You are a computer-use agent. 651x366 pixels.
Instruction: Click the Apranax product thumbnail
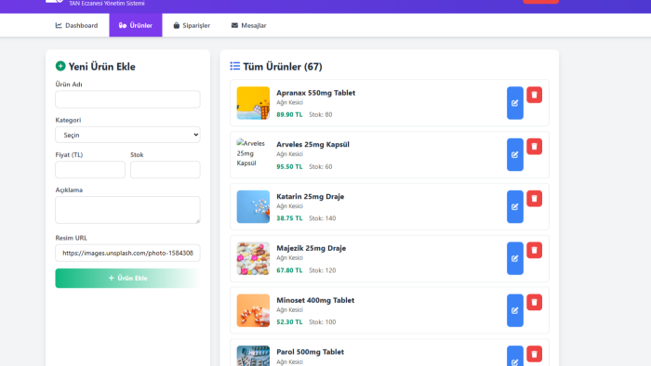[253, 103]
